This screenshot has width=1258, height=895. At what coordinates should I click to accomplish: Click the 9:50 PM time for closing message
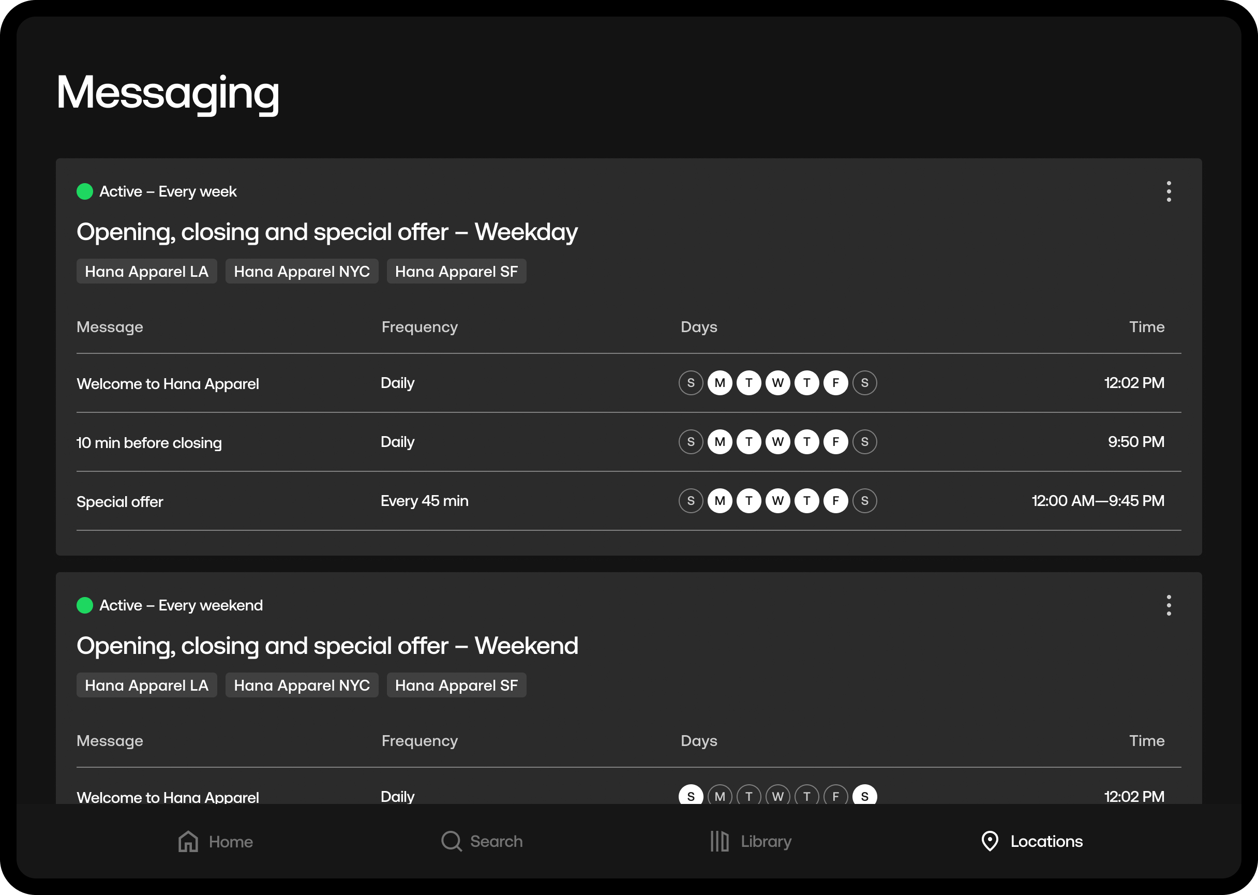pyautogui.click(x=1136, y=442)
